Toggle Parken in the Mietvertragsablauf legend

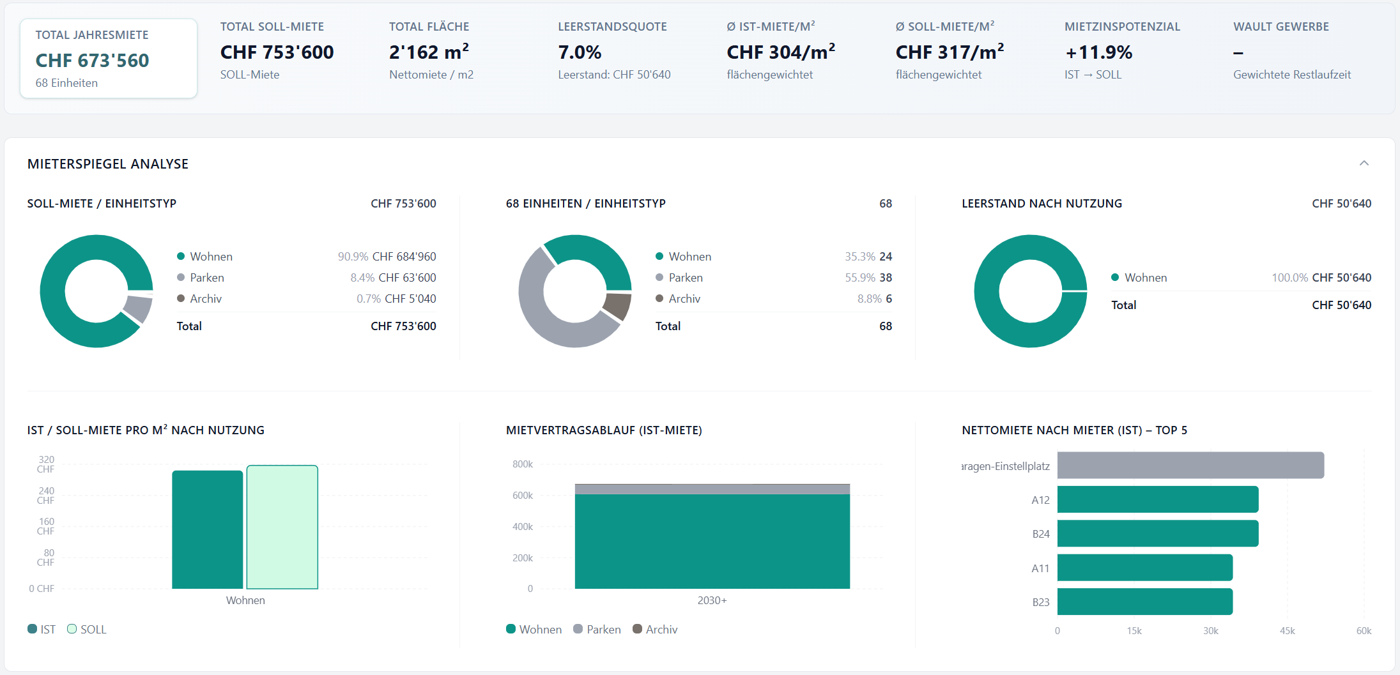point(597,629)
